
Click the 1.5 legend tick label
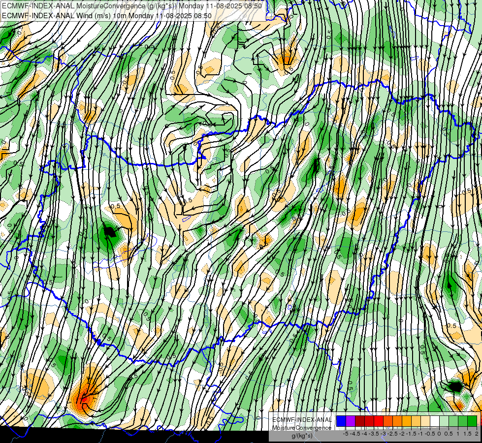pos(468,434)
